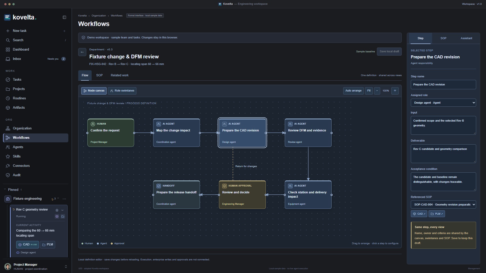486x273 pixels.
Task: Switch to Role swimlanes view
Action: click(122, 91)
